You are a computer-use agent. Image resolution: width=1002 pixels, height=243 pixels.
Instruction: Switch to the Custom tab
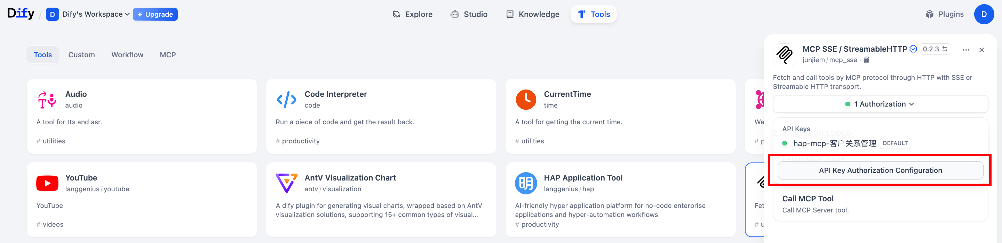81,55
